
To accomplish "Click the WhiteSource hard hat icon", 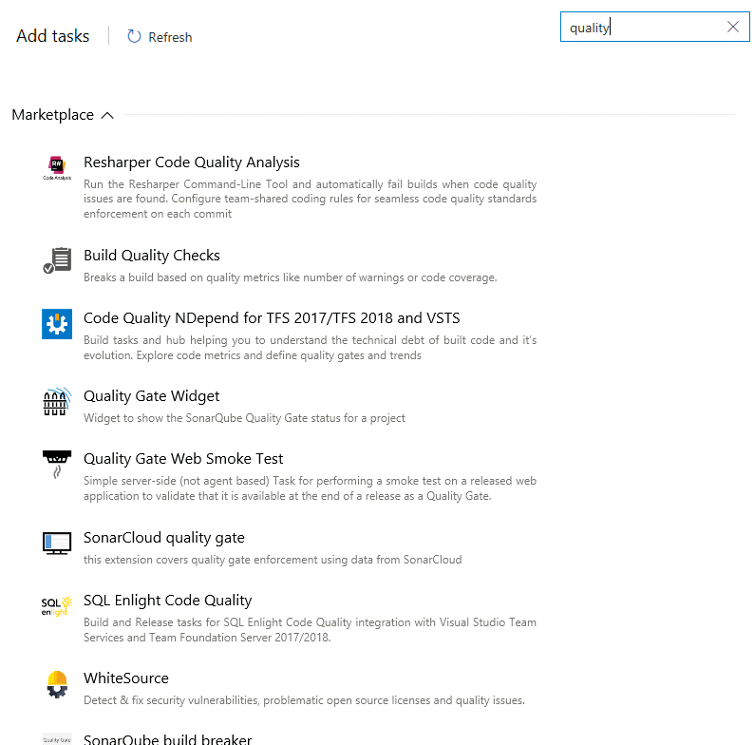I will point(57,684).
